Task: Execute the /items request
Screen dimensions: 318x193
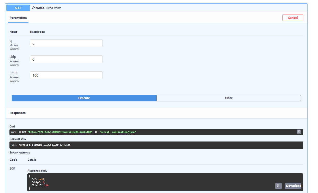Action: (84, 98)
